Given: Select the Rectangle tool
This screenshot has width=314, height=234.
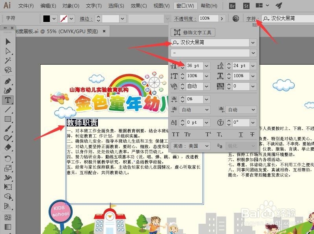Looking at the screenshot, I should click(8, 119).
